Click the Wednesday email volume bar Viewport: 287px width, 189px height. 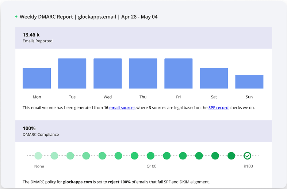107,73
